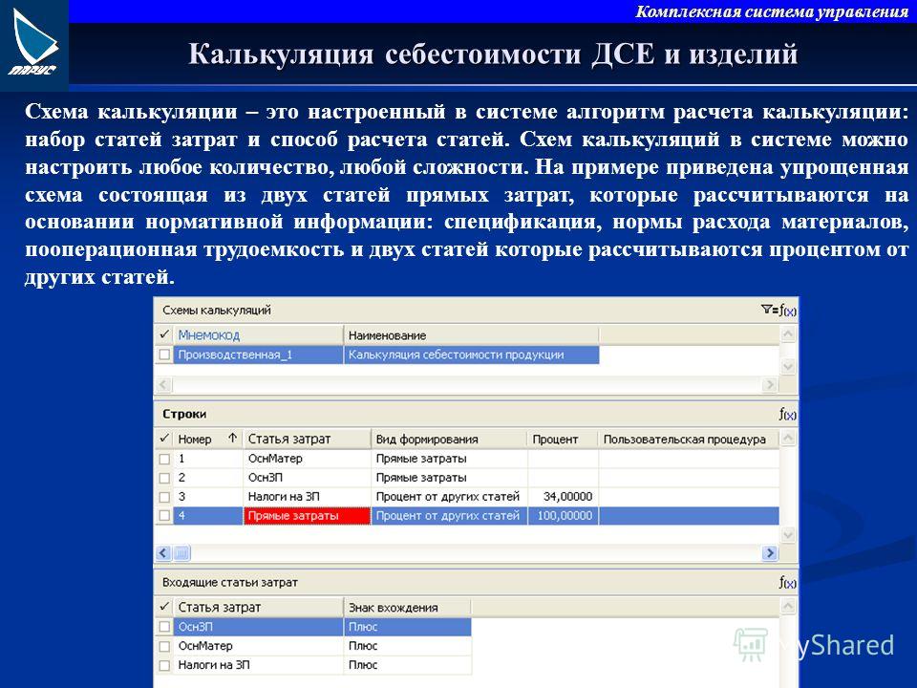Open the filter icon in Схемы калькуляций header
The image size is (917, 688).
click(x=768, y=310)
